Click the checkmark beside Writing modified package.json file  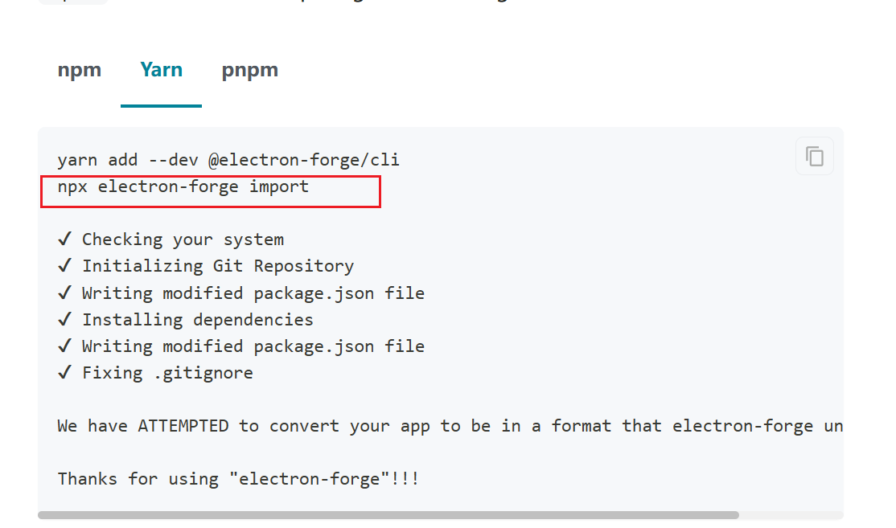pos(65,293)
